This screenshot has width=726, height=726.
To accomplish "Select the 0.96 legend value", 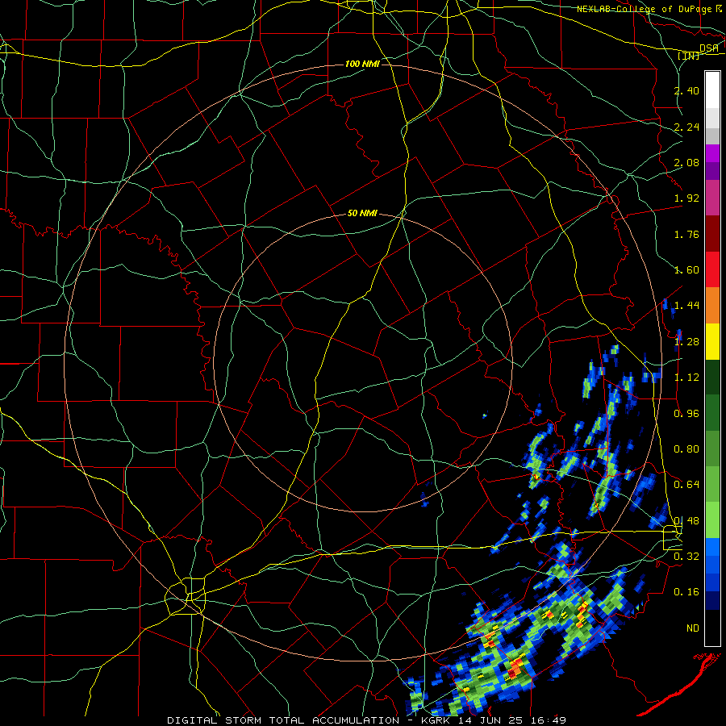I will 686,414.
